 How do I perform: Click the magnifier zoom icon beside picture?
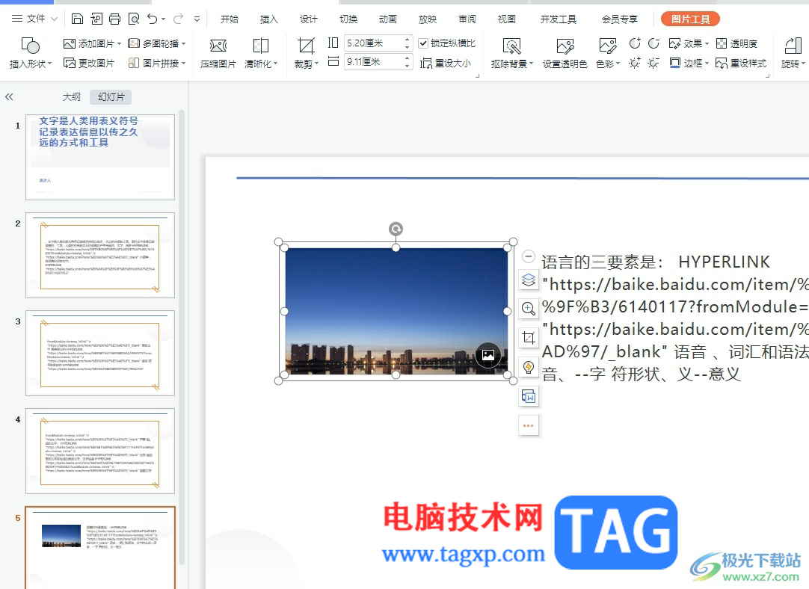(529, 309)
